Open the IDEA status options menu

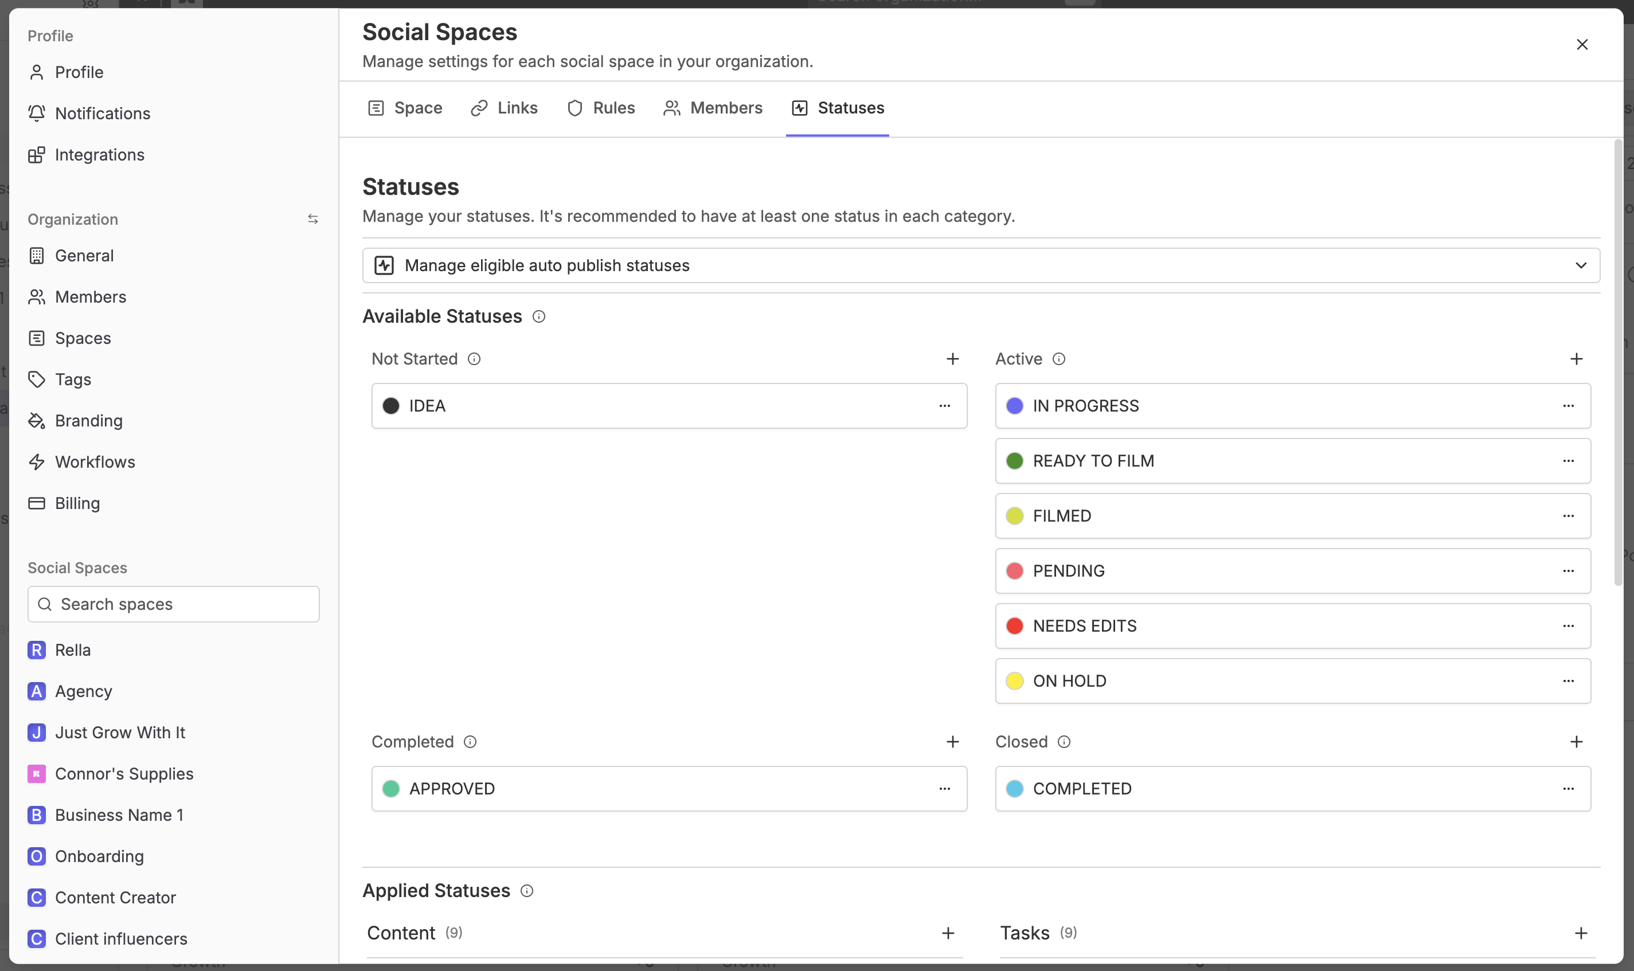tap(944, 406)
